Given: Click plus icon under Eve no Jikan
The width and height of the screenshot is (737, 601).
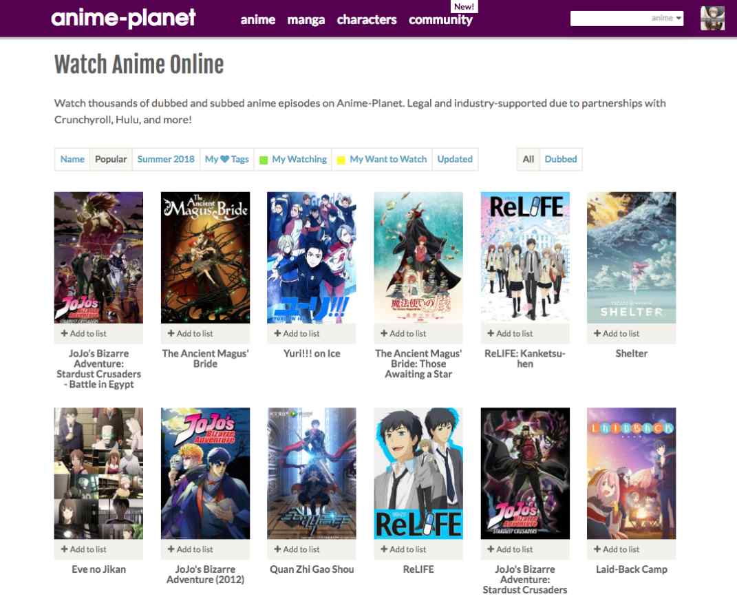Looking at the screenshot, I should tap(64, 549).
